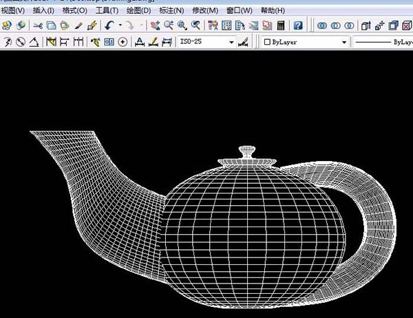Select the Zoom Realtime magnifier tool

(x=169, y=25)
